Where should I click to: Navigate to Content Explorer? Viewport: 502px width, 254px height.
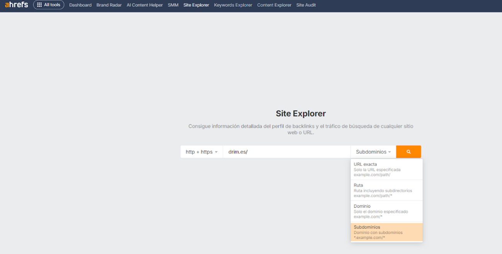coord(274,5)
